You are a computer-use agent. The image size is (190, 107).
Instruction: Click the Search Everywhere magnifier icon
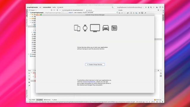163,7
